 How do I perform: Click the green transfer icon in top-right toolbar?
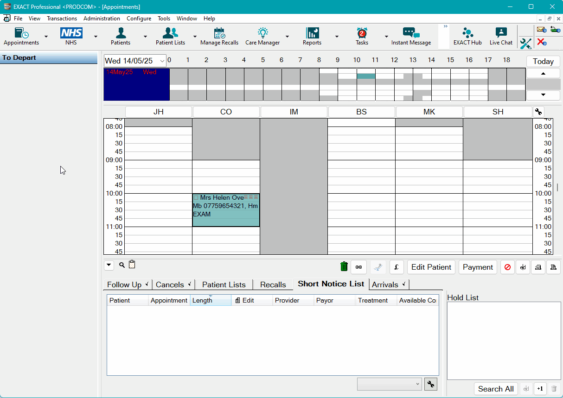point(555,30)
